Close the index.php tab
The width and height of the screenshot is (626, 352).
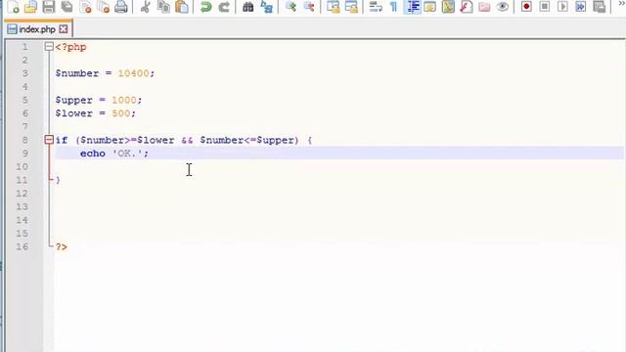tap(63, 29)
